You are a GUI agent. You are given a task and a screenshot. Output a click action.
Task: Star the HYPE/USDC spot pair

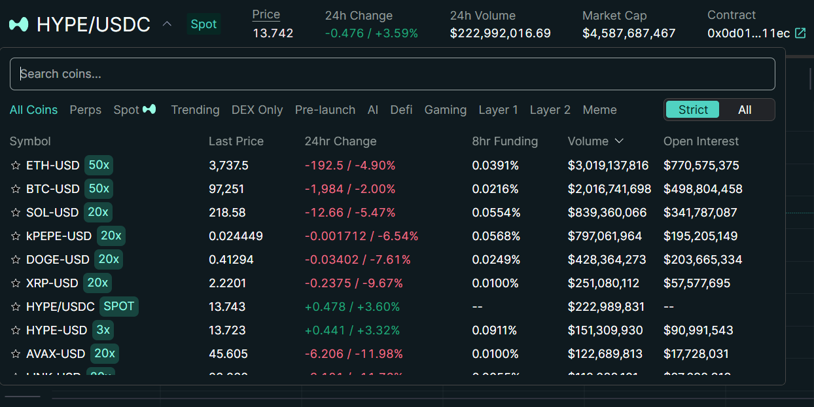coord(14,306)
